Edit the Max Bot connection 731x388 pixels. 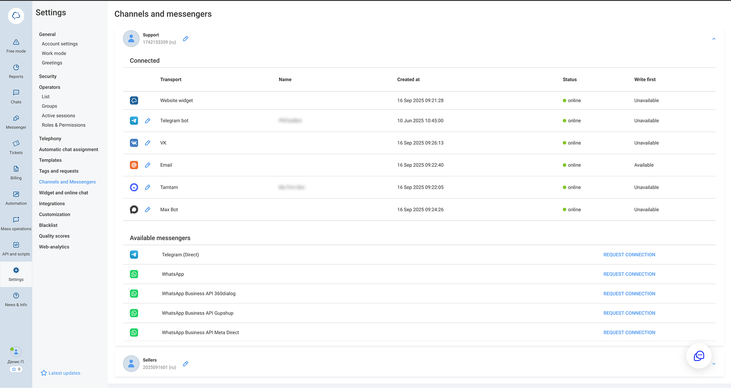pos(147,210)
